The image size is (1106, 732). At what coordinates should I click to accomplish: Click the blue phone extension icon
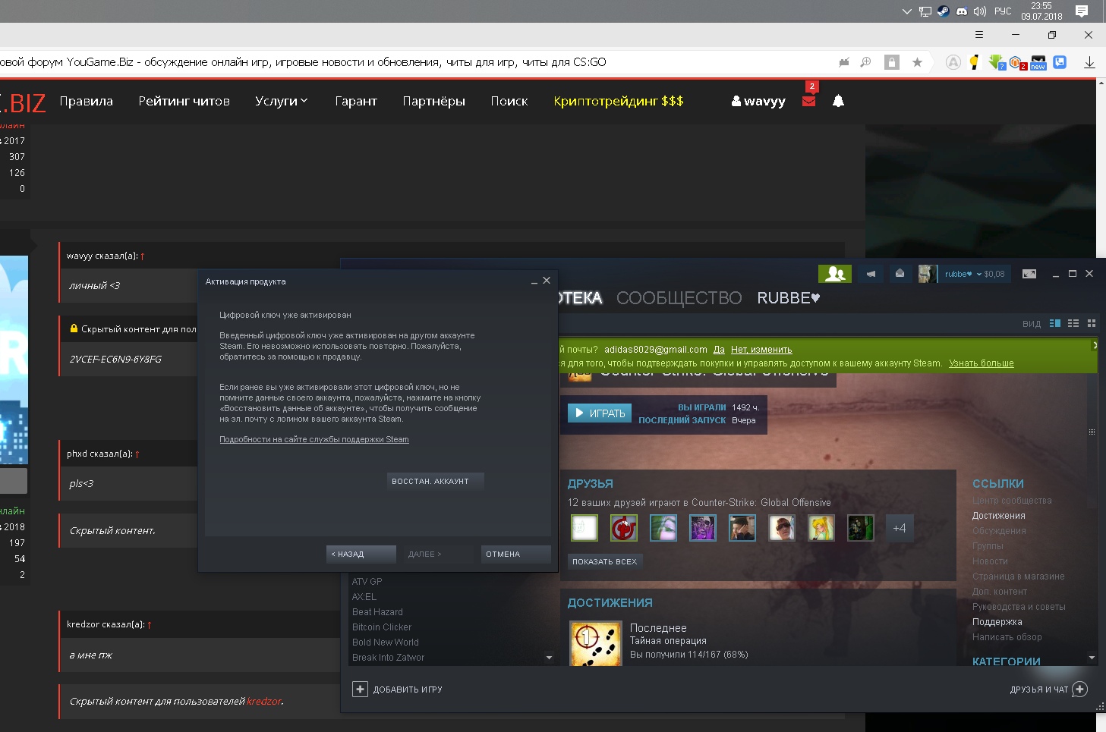pyautogui.click(x=1060, y=62)
